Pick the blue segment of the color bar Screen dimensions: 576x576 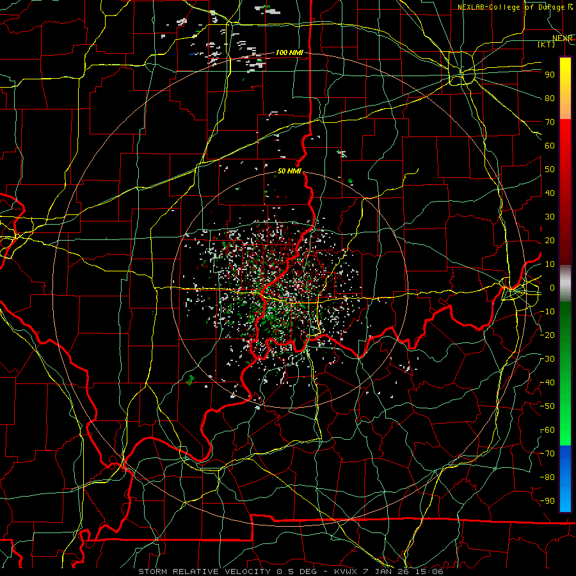[x=565, y=477]
